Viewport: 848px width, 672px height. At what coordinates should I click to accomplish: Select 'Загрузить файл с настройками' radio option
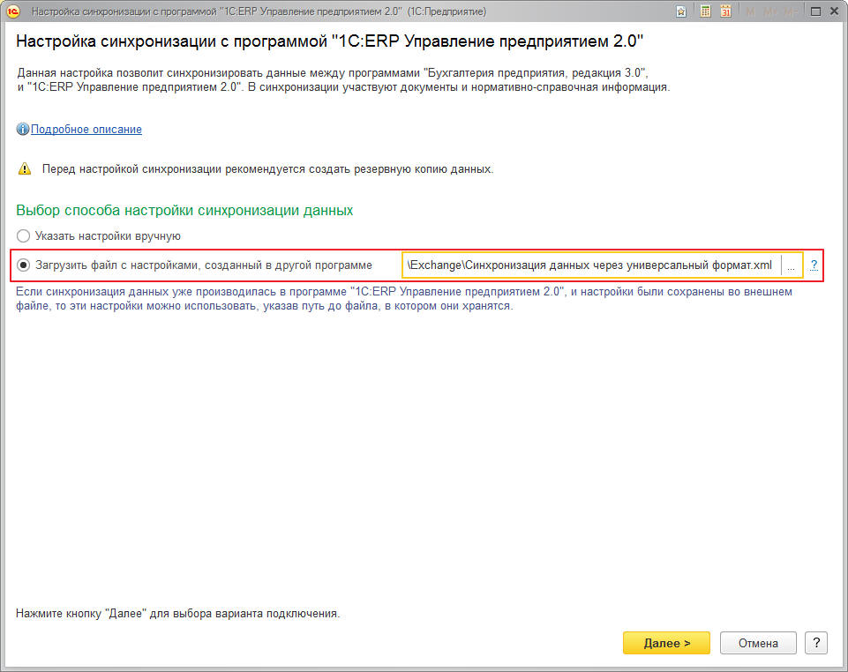coord(24,265)
